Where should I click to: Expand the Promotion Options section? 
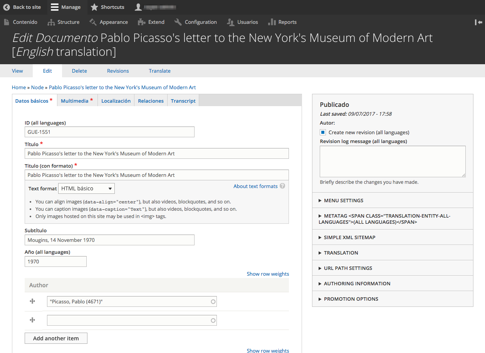pyautogui.click(x=393, y=299)
